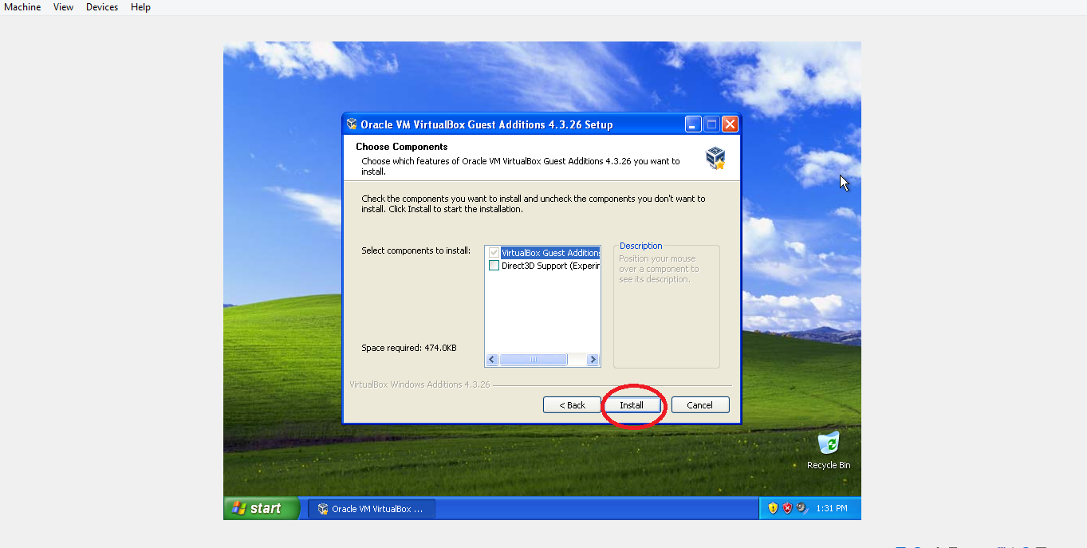Click the component list horizontal scrollbar thumb
1087x548 pixels.
tap(533, 360)
